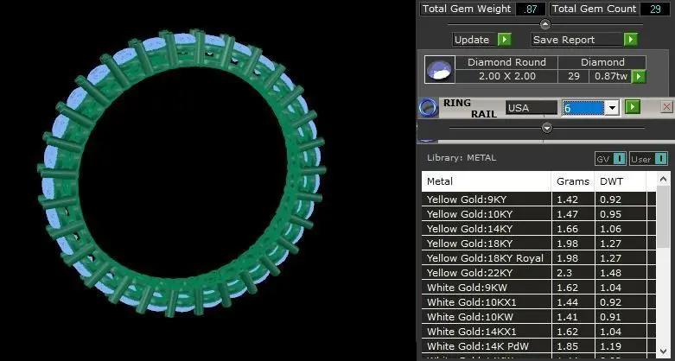Click green arrow beside 0.87tw diamond row

click(x=639, y=77)
